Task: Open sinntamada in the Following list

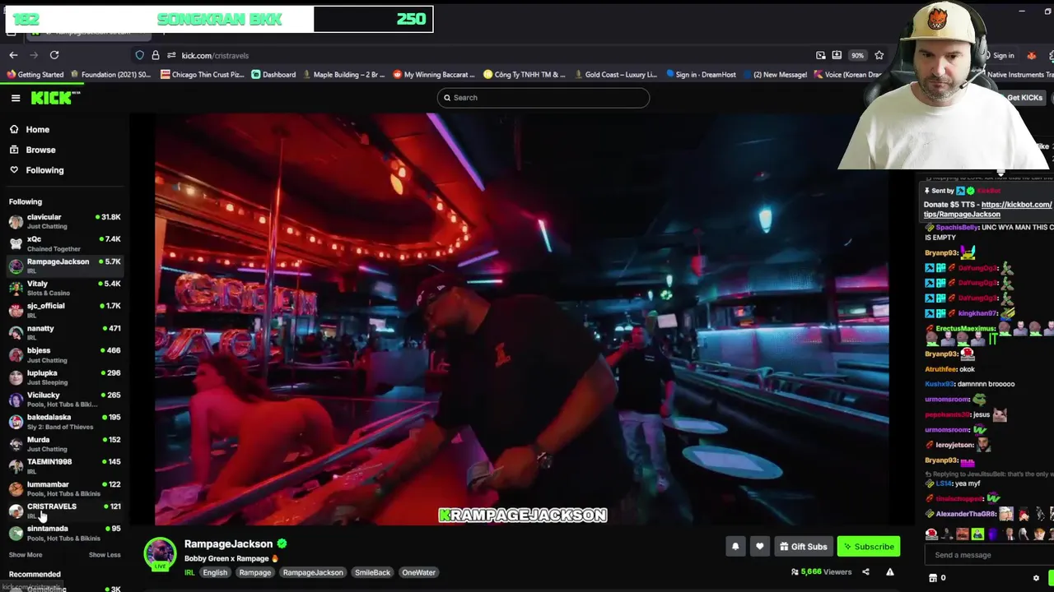Action: 64,533
